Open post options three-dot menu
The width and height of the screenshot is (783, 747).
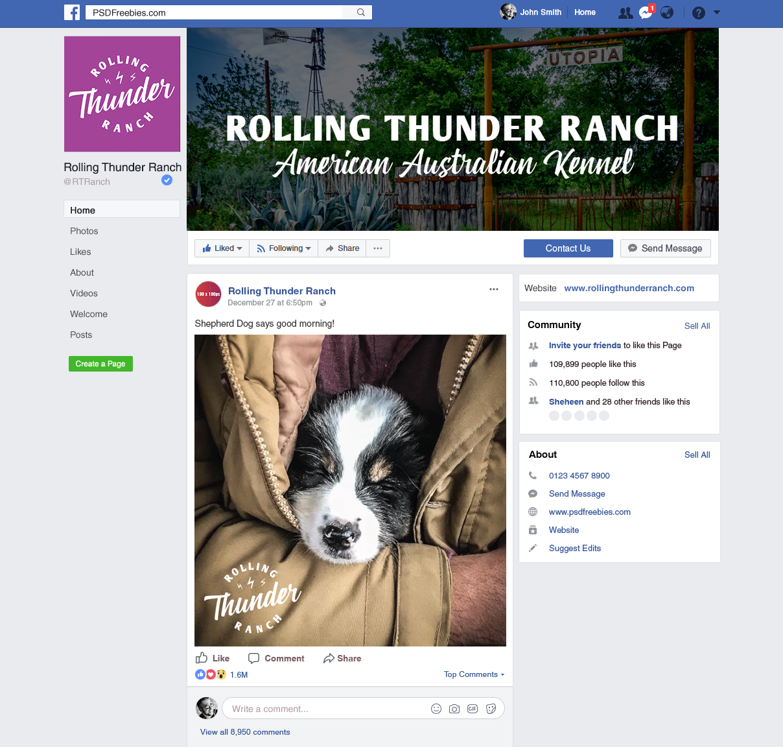coord(494,289)
